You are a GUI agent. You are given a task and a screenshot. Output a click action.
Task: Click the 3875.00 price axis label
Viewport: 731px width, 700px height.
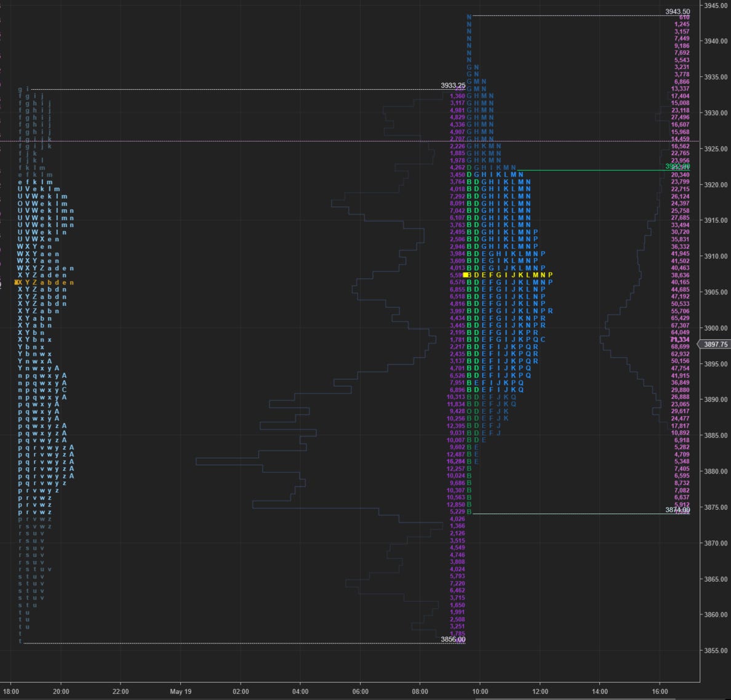pos(716,507)
